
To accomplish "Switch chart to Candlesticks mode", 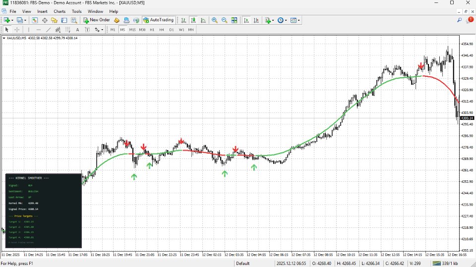I will [x=193, y=20].
